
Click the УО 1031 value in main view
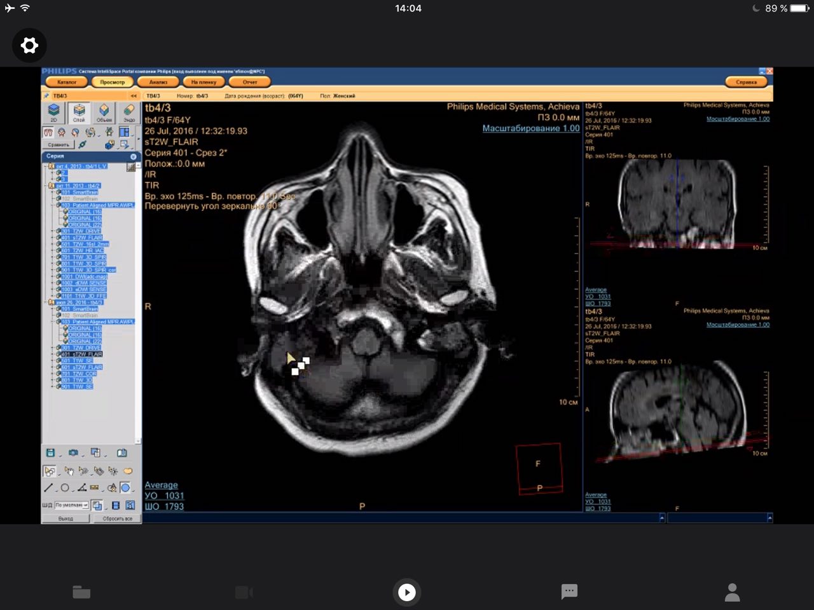tap(164, 496)
